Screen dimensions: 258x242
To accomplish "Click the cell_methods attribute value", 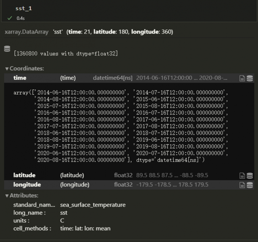I will 85,228.
